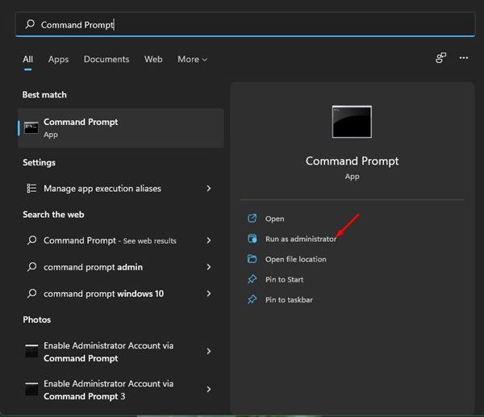Click the Open file location folder icon
The height and width of the screenshot is (417, 484).
click(252, 259)
